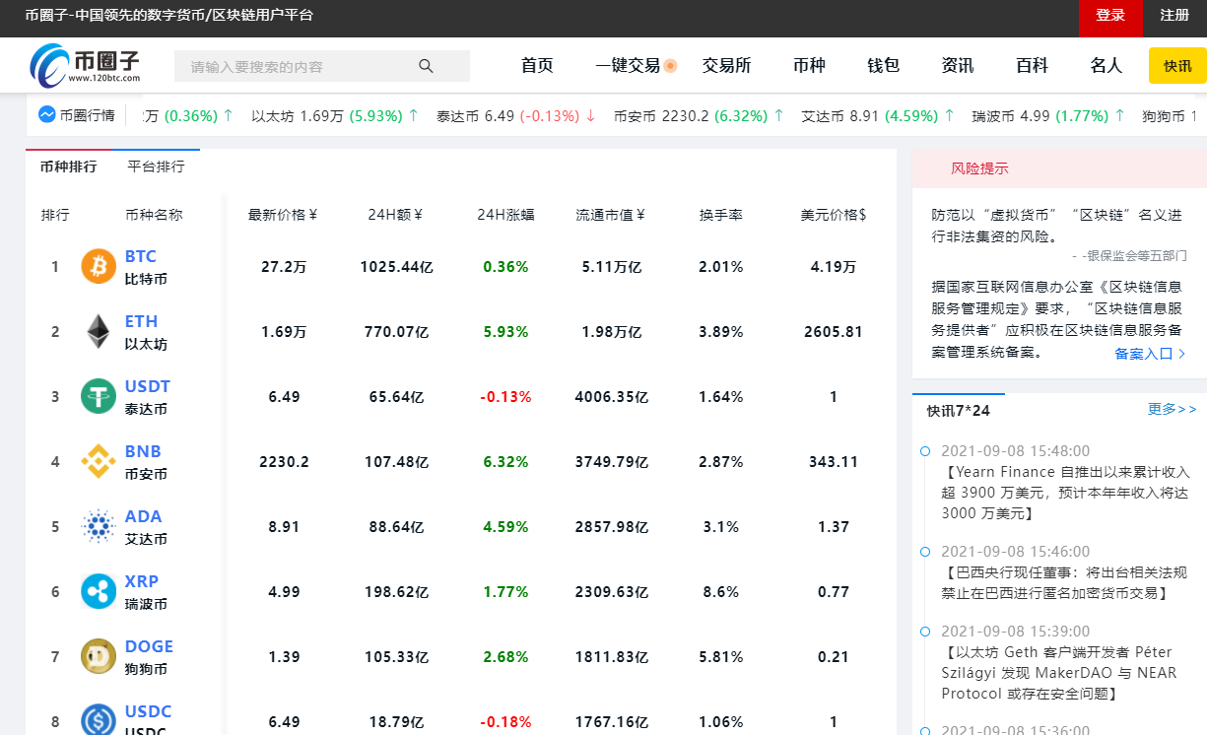Click the search magnifier icon
Screen dimensions: 1207x735
pos(426,66)
